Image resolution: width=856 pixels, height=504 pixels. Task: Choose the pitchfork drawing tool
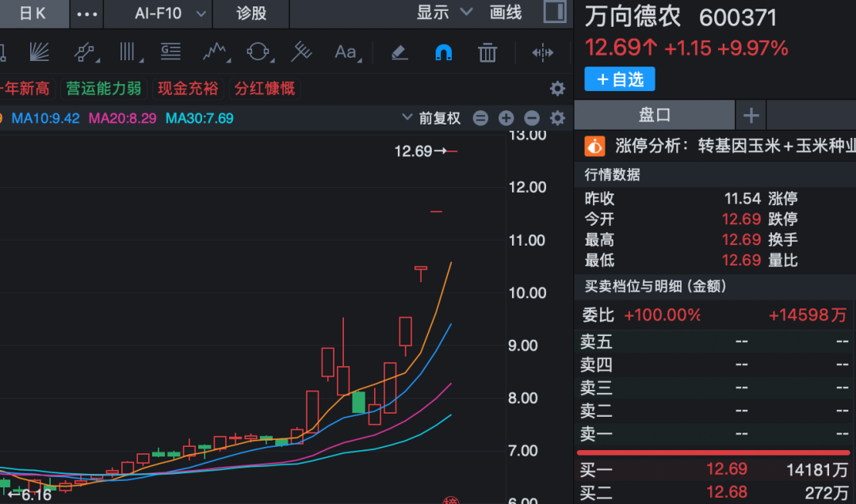(x=301, y=52)
